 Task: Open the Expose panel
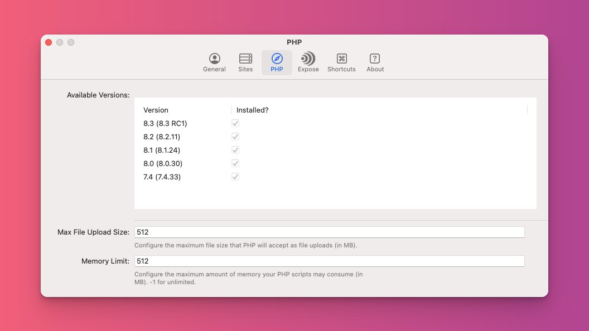point(308,62)
